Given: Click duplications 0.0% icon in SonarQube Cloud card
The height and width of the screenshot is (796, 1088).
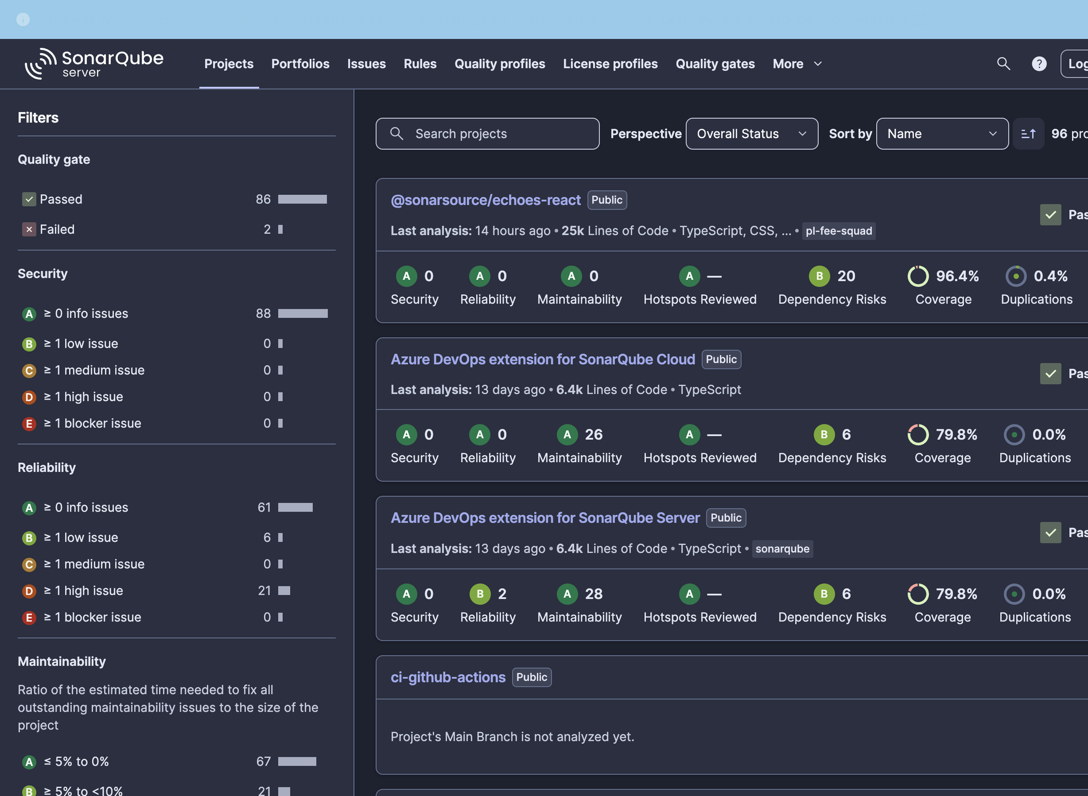Looking at the screenshot, I should coord(1014,435).
